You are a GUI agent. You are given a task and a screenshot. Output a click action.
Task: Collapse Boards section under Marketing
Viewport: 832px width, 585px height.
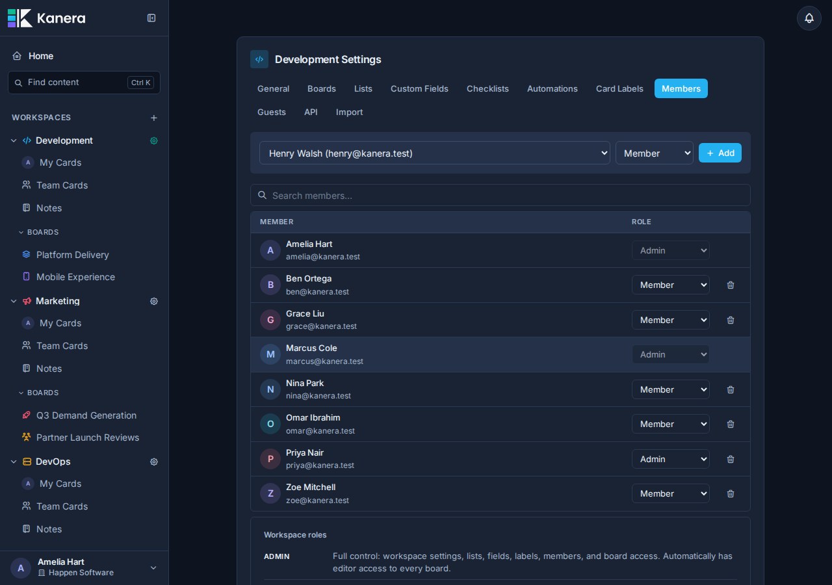point(38,393)
